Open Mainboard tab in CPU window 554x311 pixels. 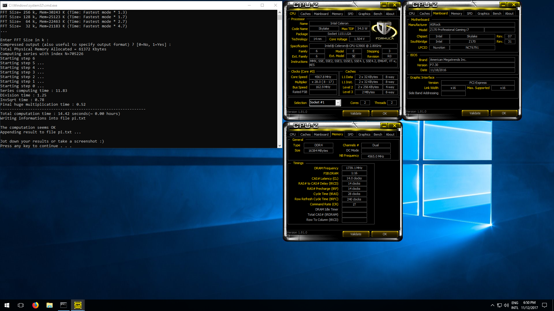(321, 14)
